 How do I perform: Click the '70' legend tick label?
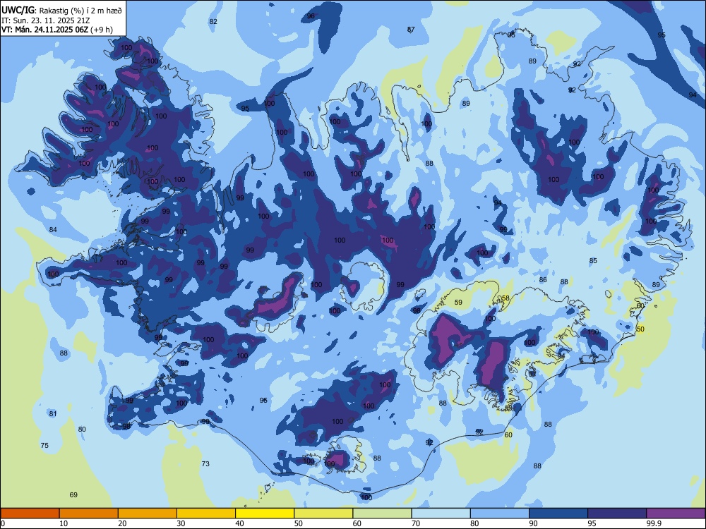click(416, 523)
